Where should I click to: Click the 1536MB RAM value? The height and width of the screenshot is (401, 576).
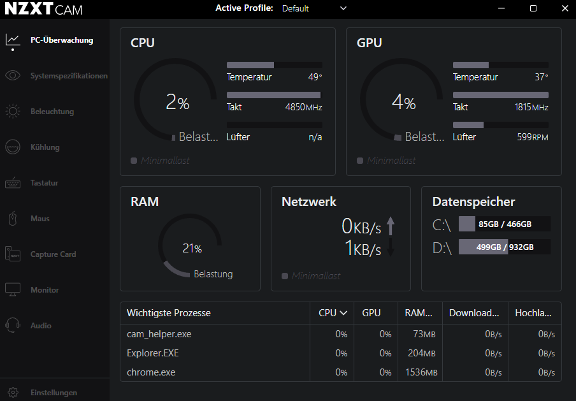pyautogui.click(x=421, y=372)
